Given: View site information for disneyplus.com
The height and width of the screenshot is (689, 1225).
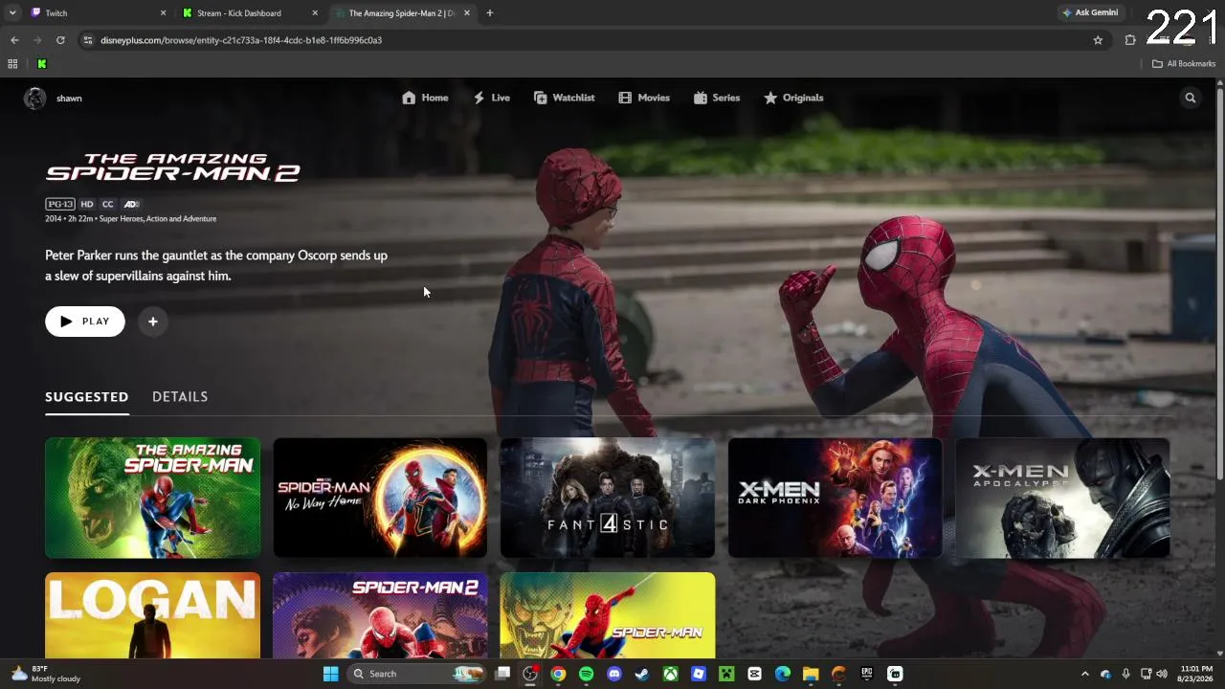Looking at the screenshot, I should 88,40.
